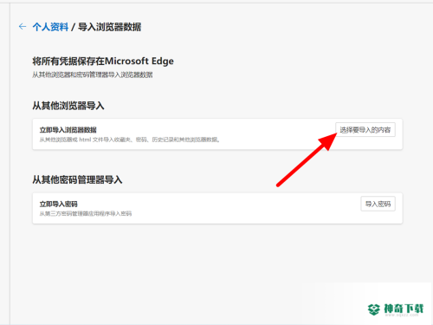Click the 立即导入浏览器数据 card title
This screenshot has height=325, width=433.
pyautogui.click(x=68, y=130)
